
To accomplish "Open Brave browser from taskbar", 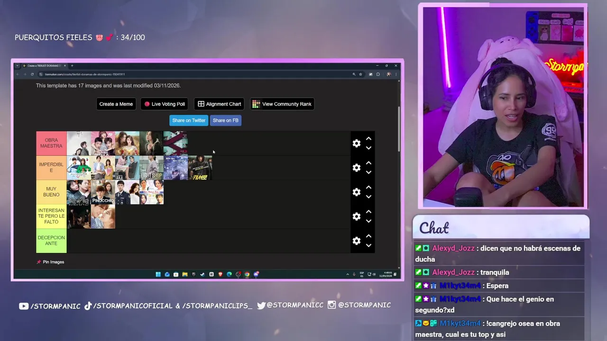I will [221, 274].
